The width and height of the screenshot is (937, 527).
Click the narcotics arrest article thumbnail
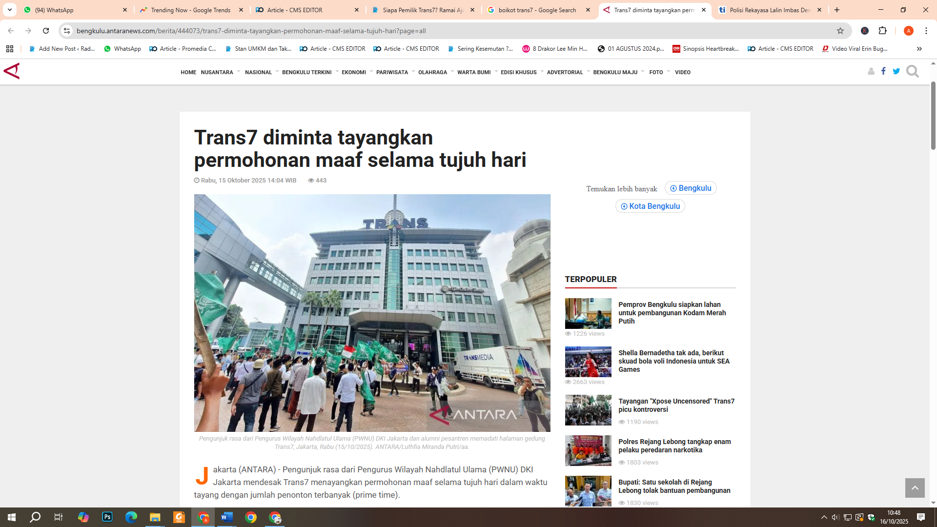[588, 450]
